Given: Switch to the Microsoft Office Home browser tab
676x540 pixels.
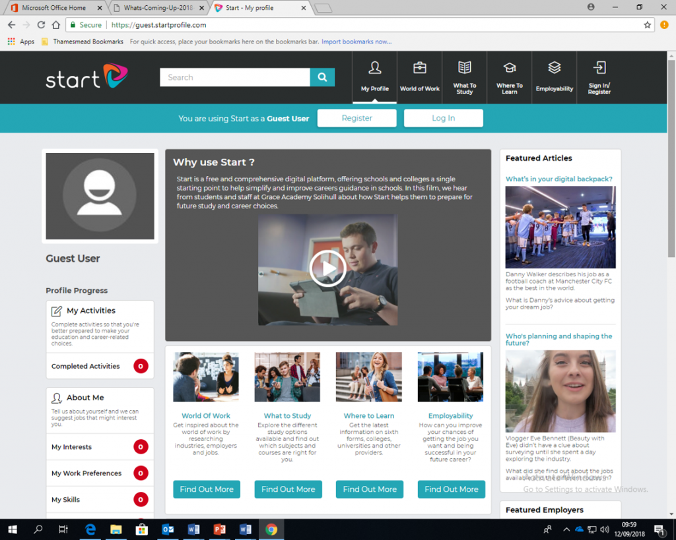Looking at the screenshot, I should 56,9.
